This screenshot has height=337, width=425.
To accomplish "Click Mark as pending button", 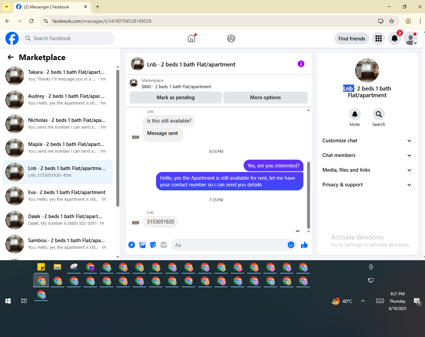I will coord(176,98).
